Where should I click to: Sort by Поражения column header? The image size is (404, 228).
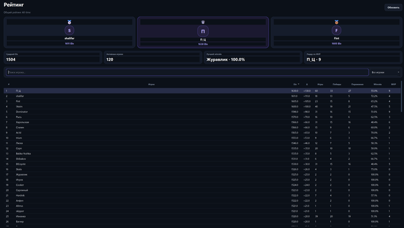click(357, 85)
